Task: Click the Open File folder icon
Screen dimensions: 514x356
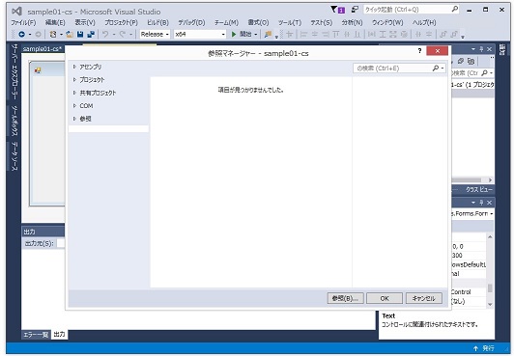Action: (70, 34)
